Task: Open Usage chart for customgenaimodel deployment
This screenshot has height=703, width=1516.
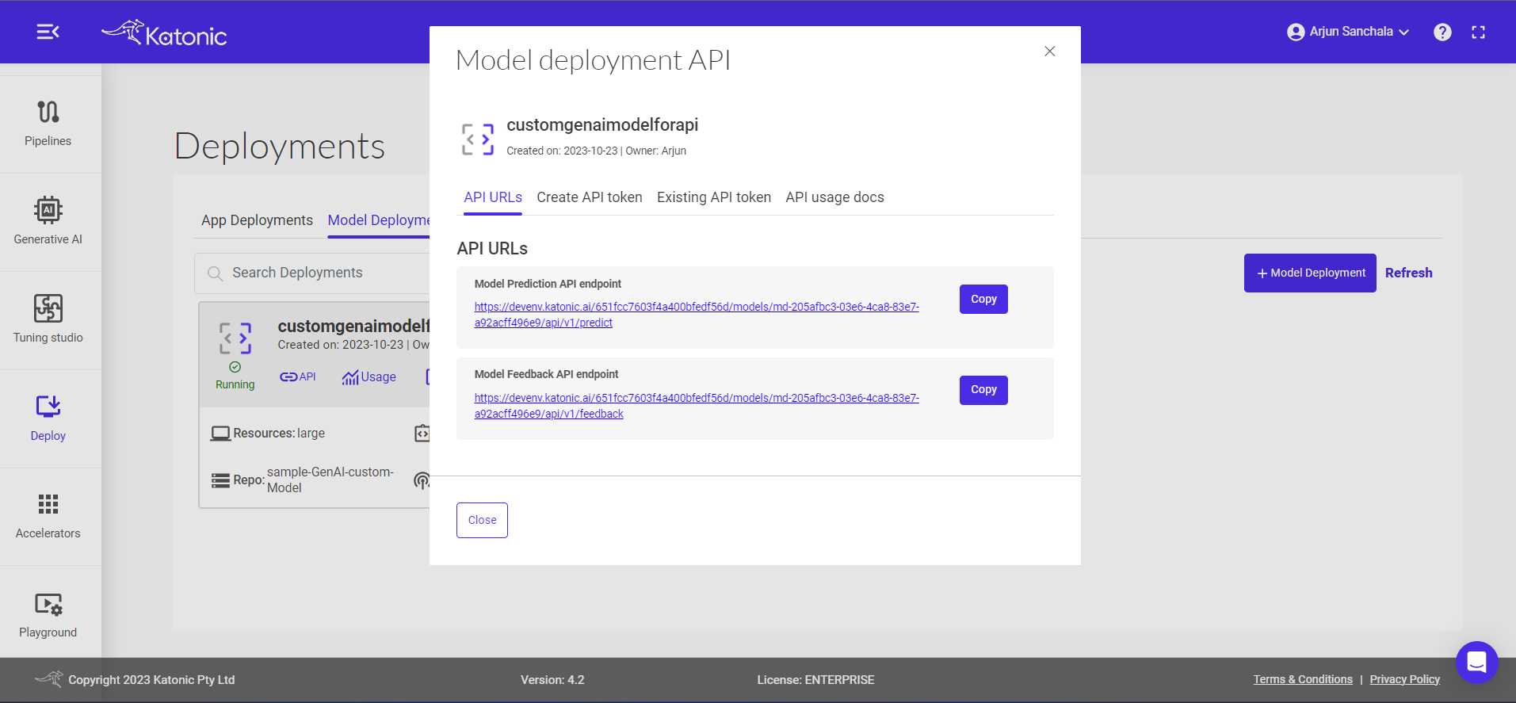Action: [x=368, y=377]
